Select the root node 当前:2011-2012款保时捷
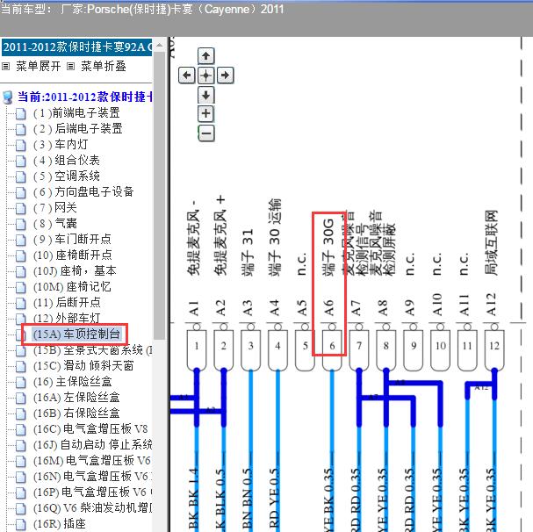Image resolution: width=533 pixels, height=532 pixels. (84, 97)
